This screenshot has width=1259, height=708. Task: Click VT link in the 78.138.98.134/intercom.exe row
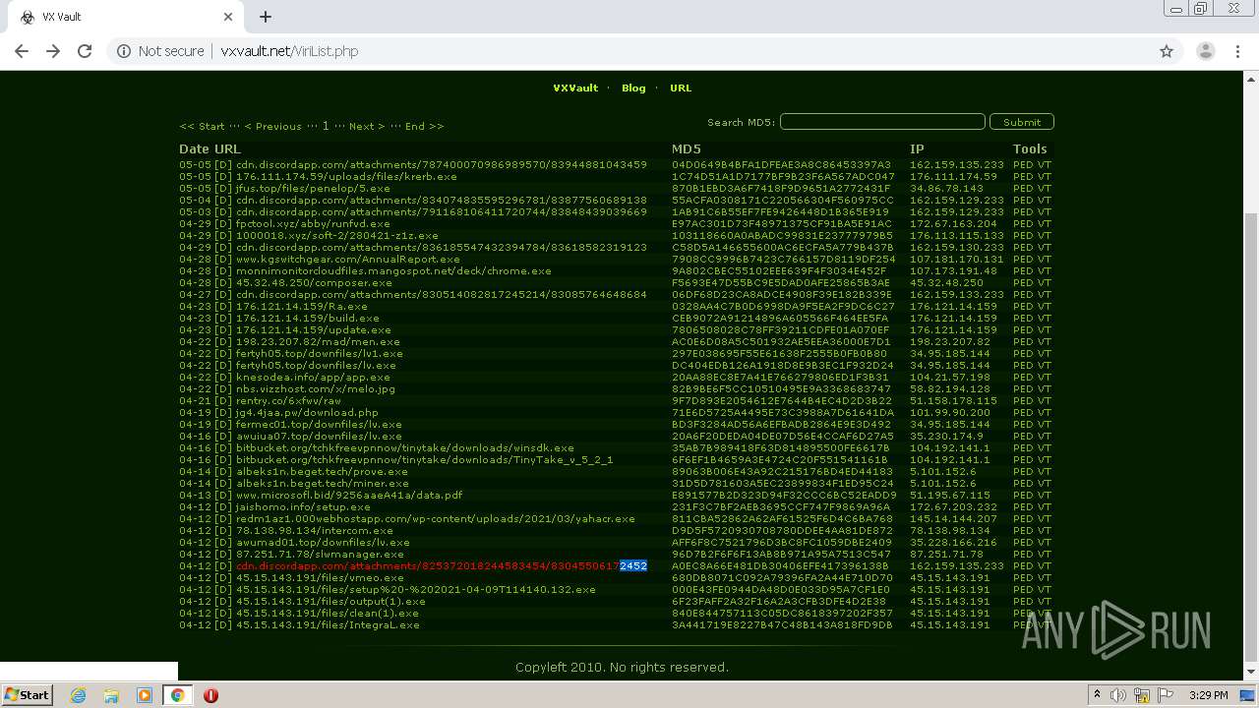point(1044,530)
